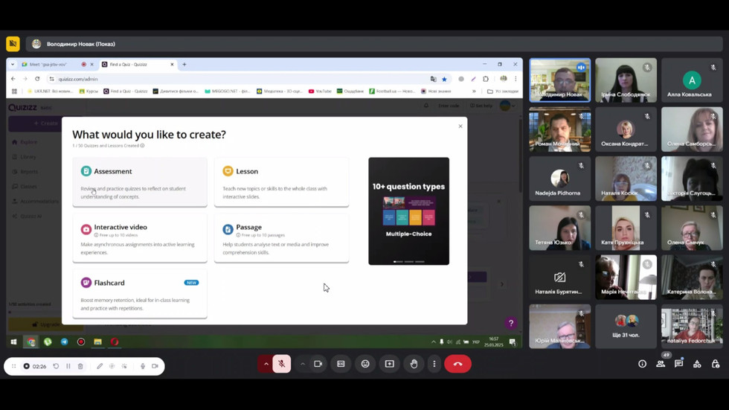Restart recording with the circular arrow icon
Image resolution: width=729 pixels, height=410 pixels.
pos(56,366)
